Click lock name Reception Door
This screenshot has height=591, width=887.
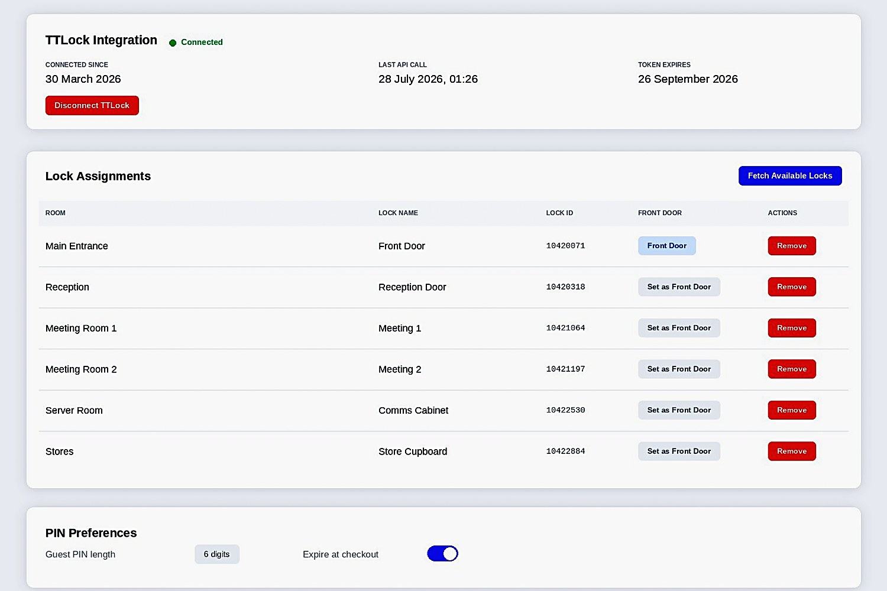click(x=412, y=287)
